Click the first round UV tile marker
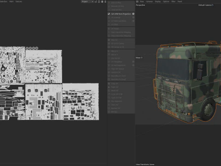 27,48
